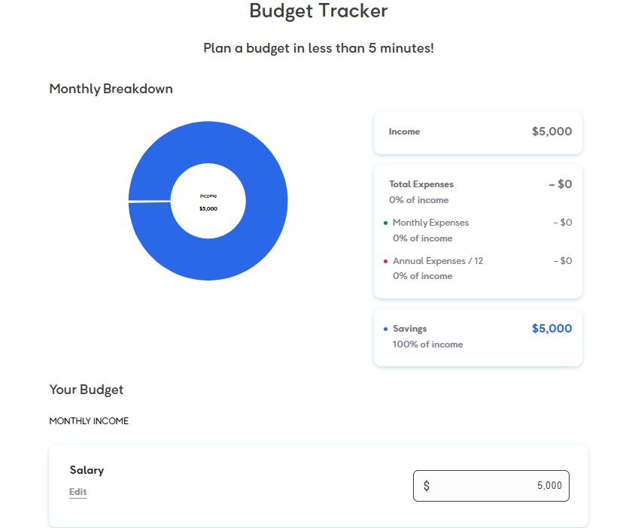The width and height of the screenshot is (626, 528).
Task: Click the green dot beside Monthly Expenses
Action: pos(385,223)
